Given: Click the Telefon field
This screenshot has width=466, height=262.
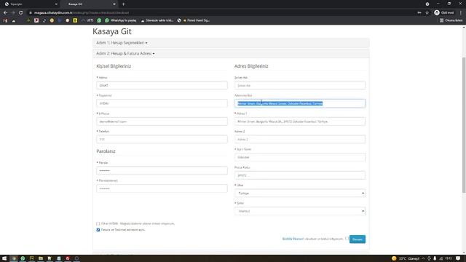Looking at the screenshot, I should (162, 139).
